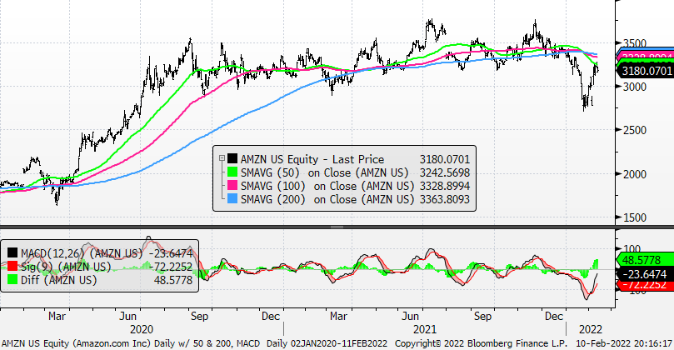Click the legend value 3328.8994
Image resolution: width=674 pixels, height=350 pixels.
(x=444, y=186)
